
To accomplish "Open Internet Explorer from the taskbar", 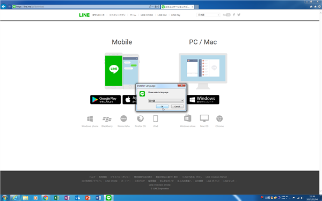I will point(15,198).
